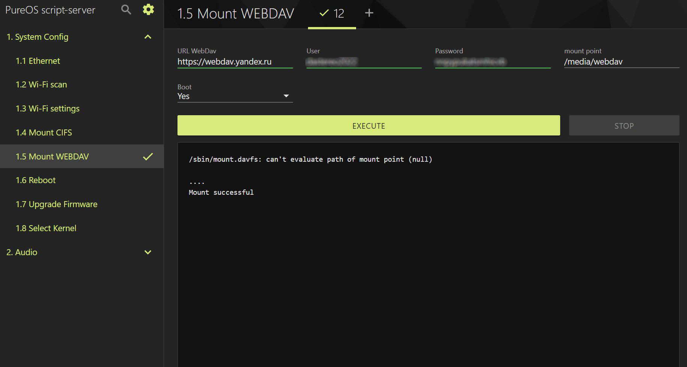Go to 1.4 Mount CIFS
The image size is (687, 367).
[44, 132]
